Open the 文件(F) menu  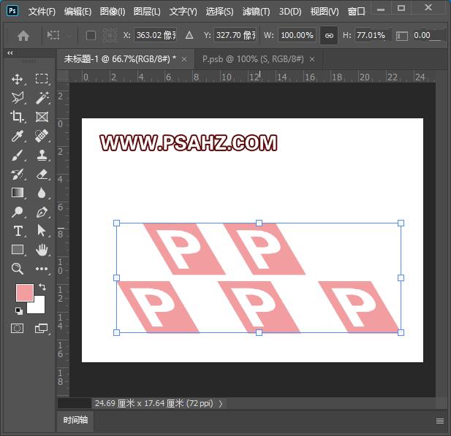click(x=42, y=12)
